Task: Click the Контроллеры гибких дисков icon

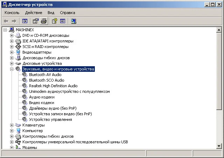Action: click(x=18, y=136)
